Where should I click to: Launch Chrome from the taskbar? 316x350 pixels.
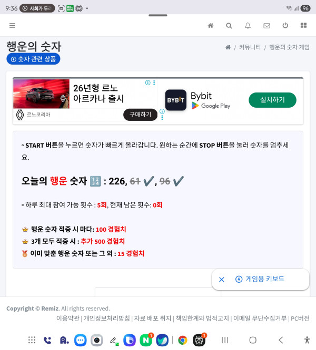[182, 340]
